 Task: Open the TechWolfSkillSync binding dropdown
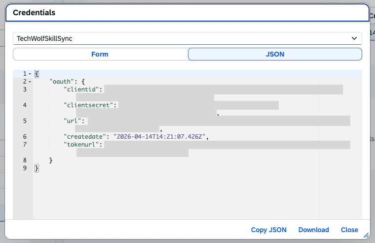click(187, 38)
